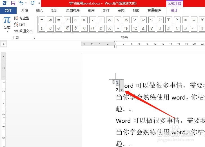Open the equation options dropdown arrow

tap(122, 90)
